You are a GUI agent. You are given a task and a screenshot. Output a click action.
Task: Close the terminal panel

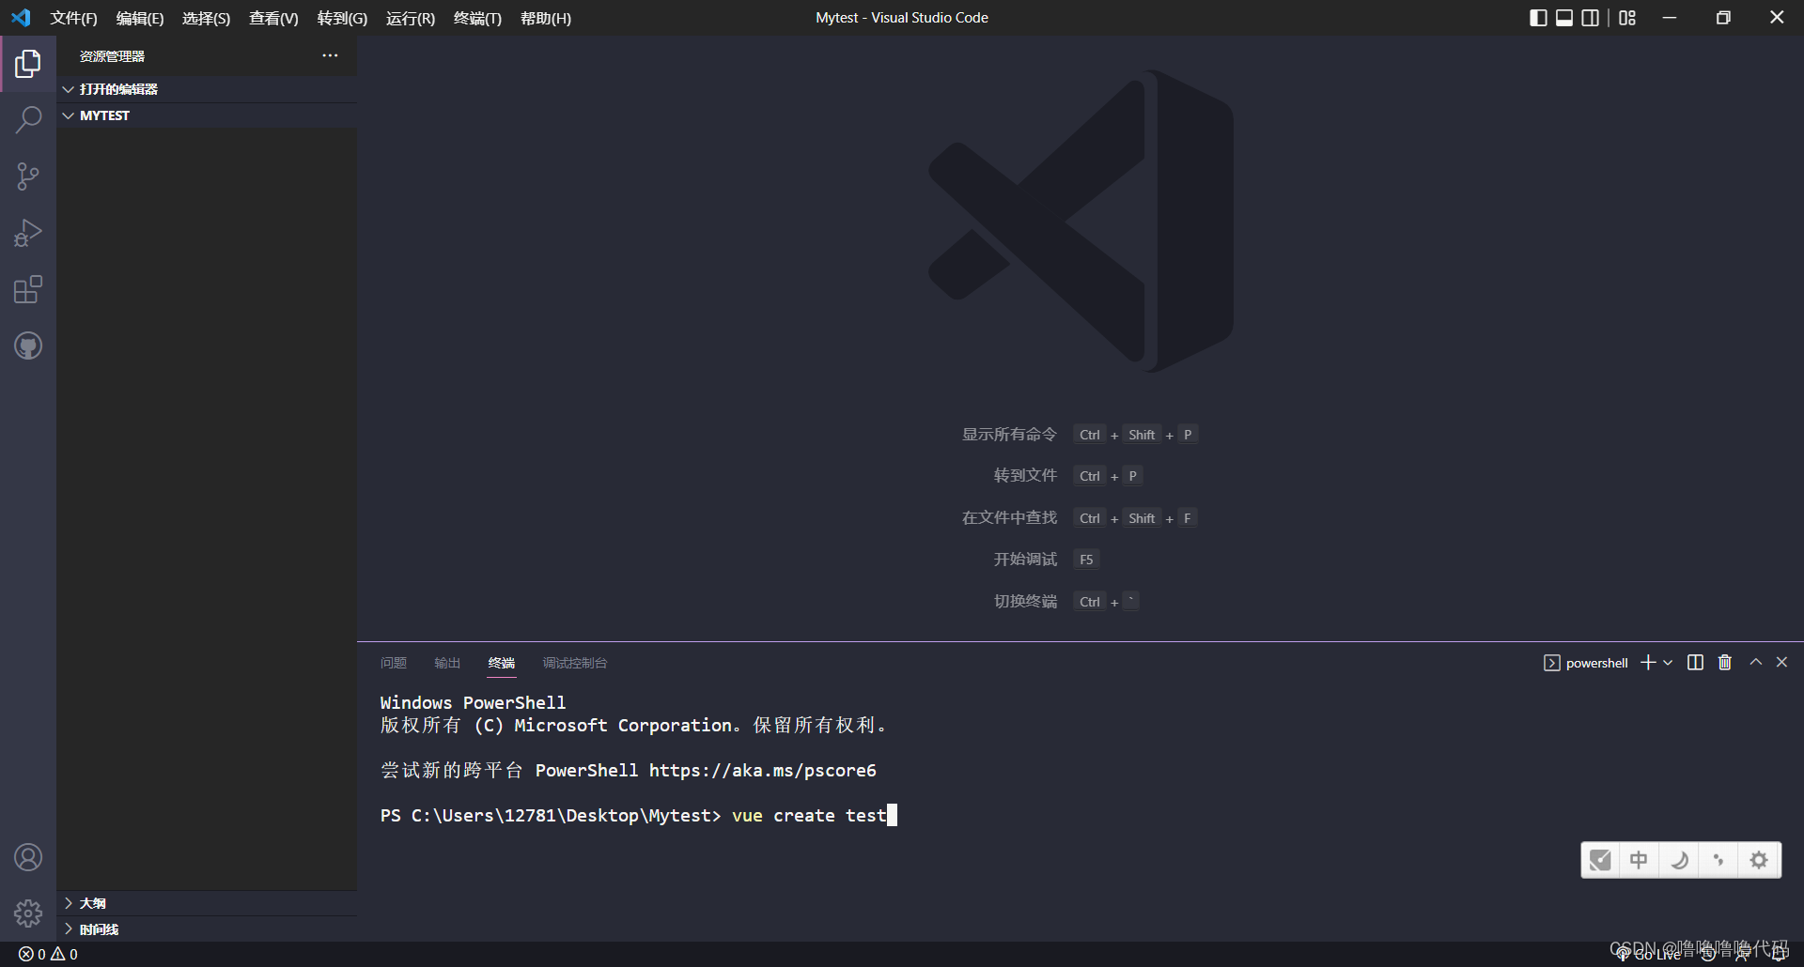[1781, 662]
